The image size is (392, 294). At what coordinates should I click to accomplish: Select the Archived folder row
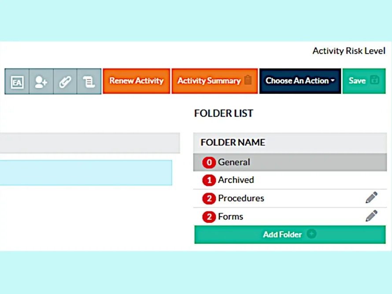click(290, 180)
